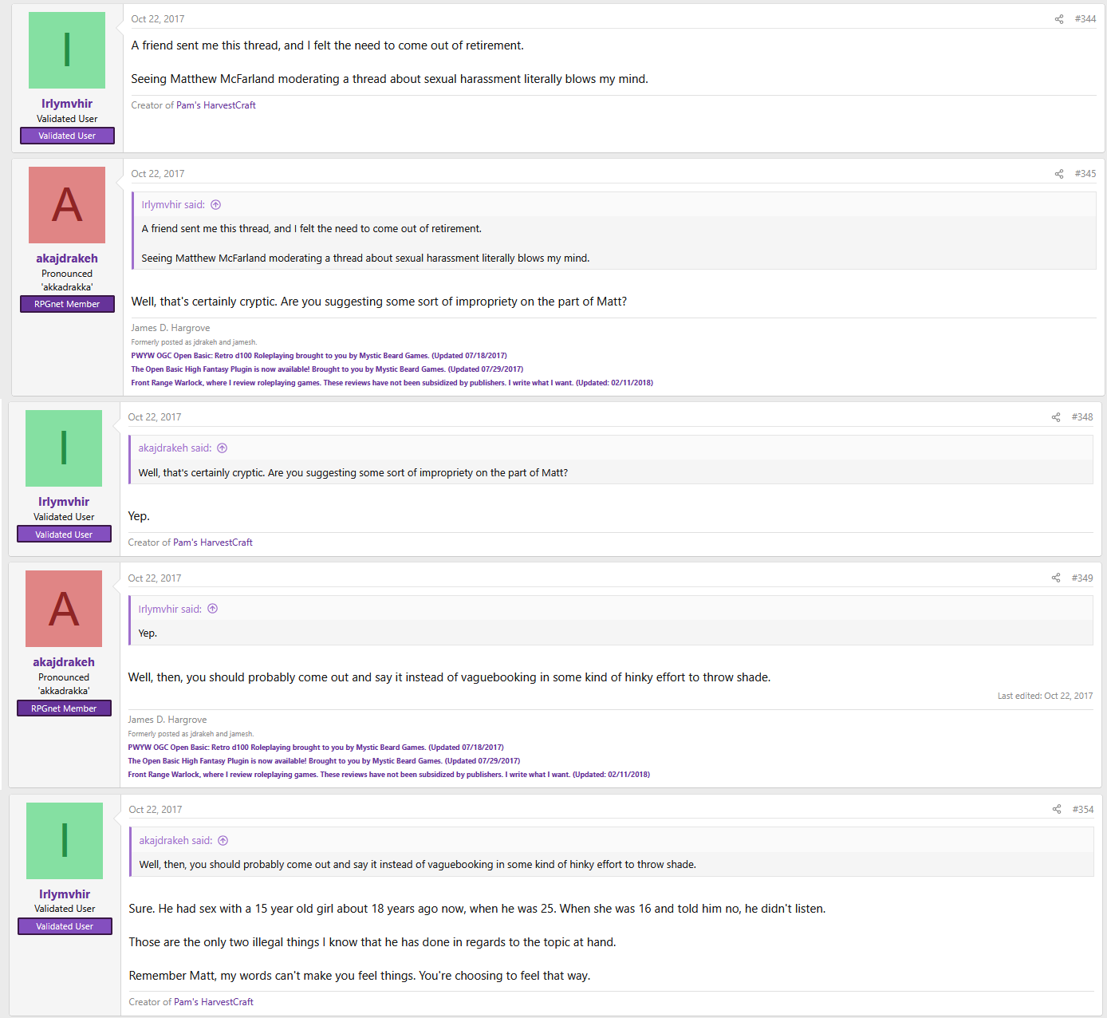
Task: Click 'James D. Hargrove' signature text in post #349
Action: point(167,720)
